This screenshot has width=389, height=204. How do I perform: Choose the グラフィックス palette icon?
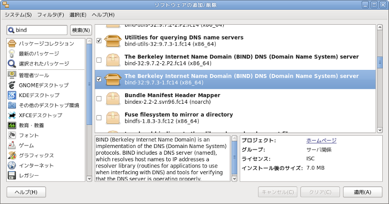click(x=12, y=155)
